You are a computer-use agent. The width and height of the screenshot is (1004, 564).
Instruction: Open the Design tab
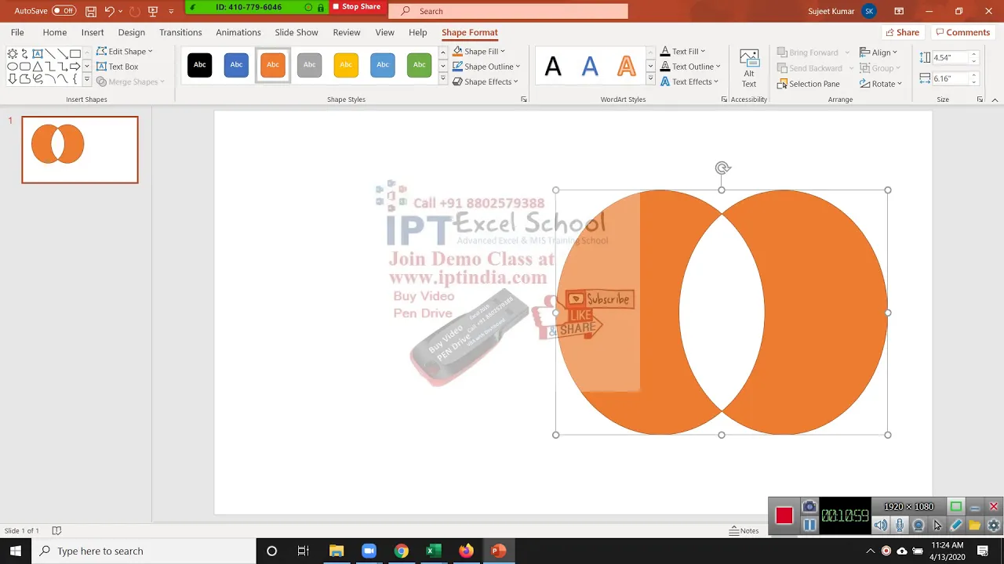pyautogui.click(x=131, y=32)
